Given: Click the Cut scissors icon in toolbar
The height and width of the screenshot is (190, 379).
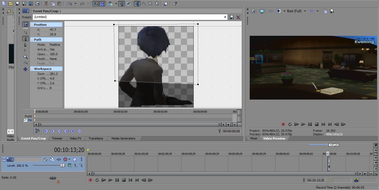Looking at the screenshot, I should tap(46, 4).
